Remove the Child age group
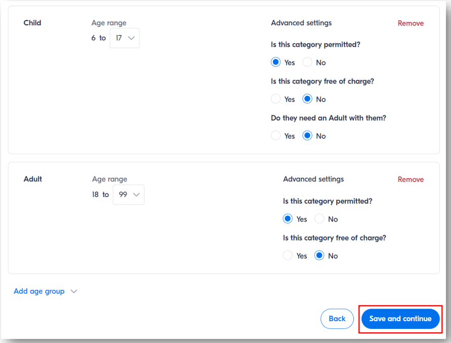Image resolution: width=451 pixels, height=343 pixels. pos(411,23)
